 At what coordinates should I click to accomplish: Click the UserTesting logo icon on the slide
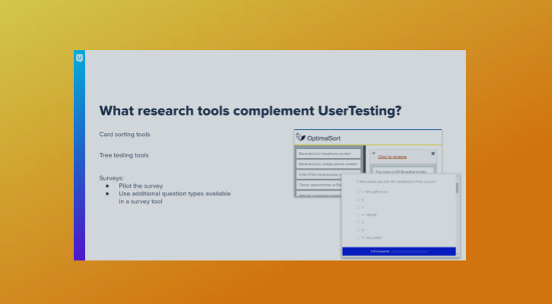pyautogui.click(x=79, y=58)
